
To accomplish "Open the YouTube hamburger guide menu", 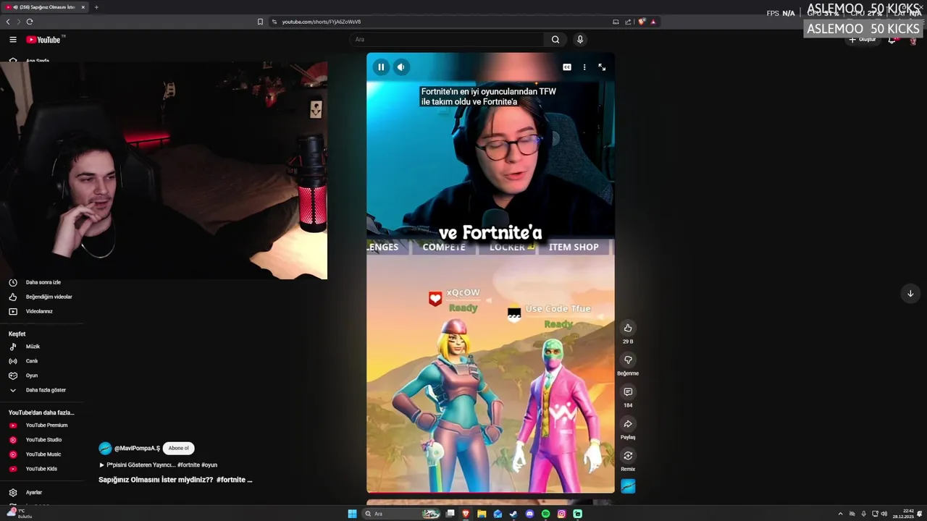I will click(12, 40).
